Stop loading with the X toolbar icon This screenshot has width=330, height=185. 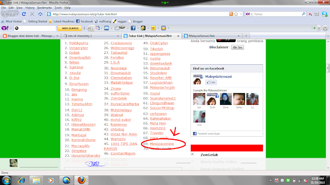[x=32, y=14]
